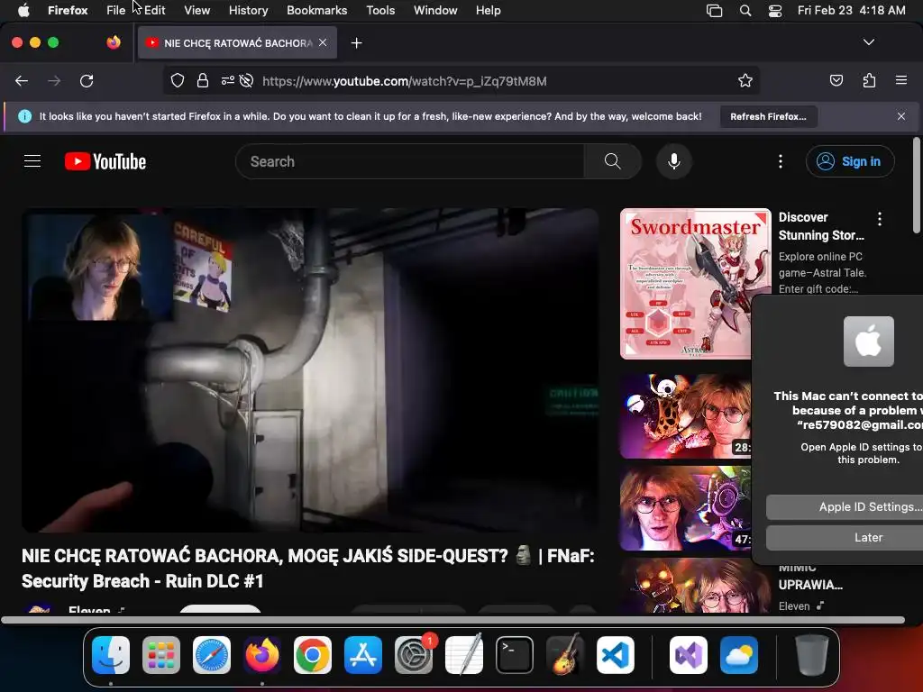Open a new tab with plus button
The height and width of the screenshot is (692, 923).
pos(356,43)
